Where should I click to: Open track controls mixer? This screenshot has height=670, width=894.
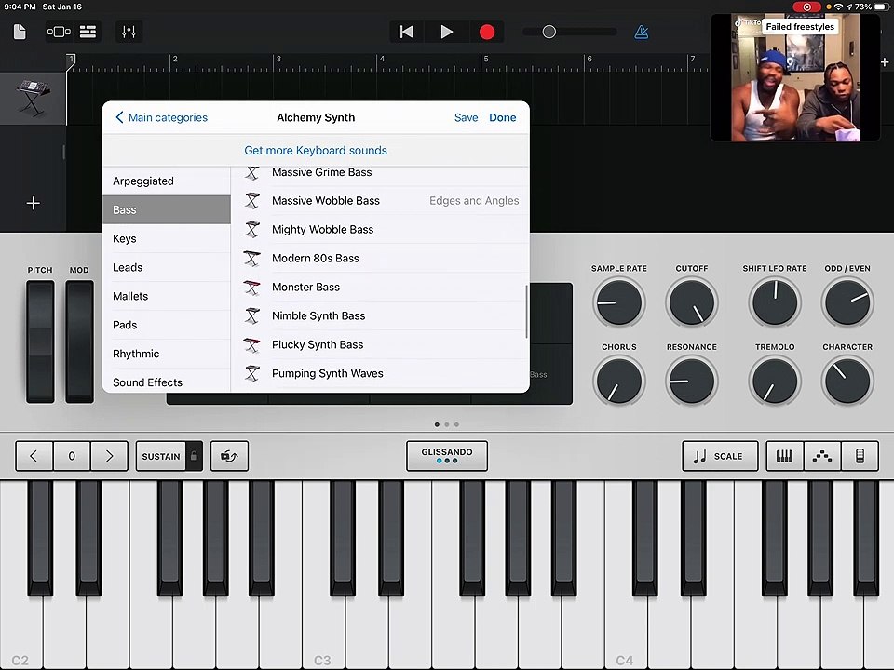pos(129,32)
